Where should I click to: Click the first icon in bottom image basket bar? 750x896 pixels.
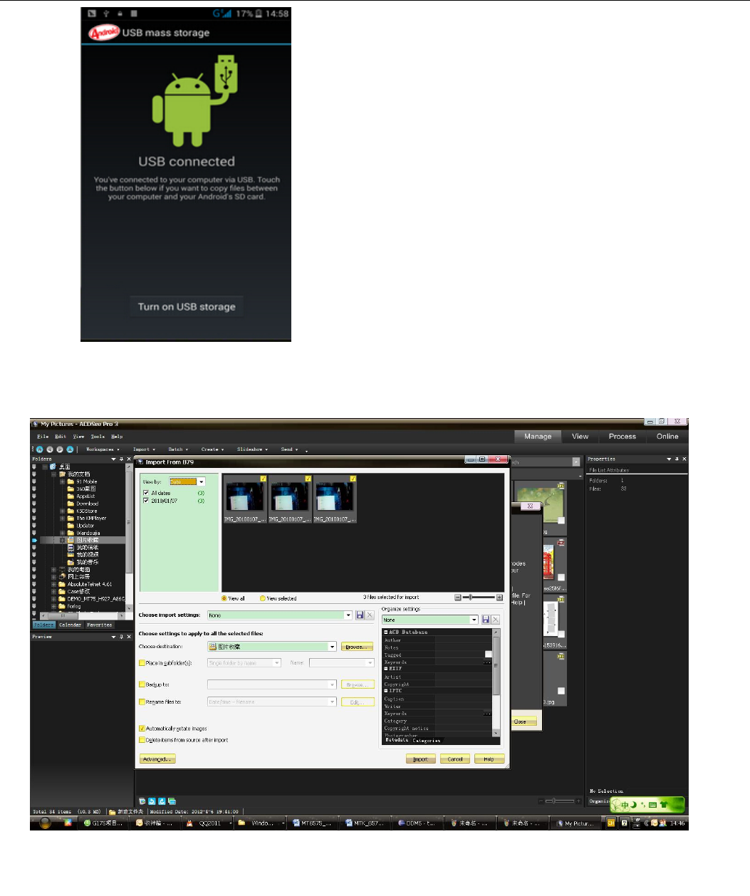142,801
